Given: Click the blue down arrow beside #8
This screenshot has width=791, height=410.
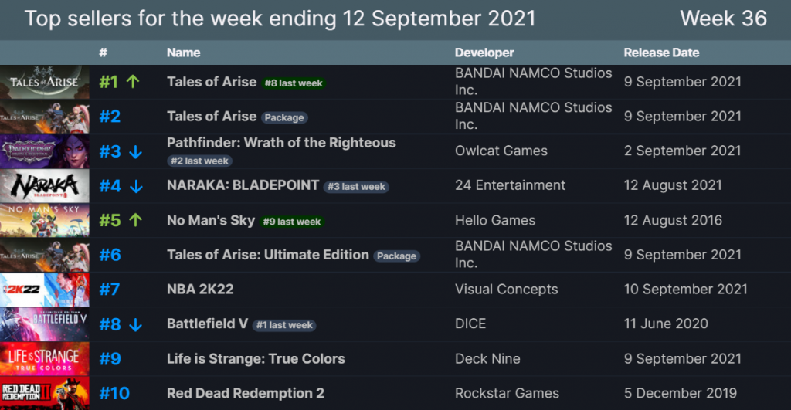Looking at the screenshot, I should click(x=136, y=324).
